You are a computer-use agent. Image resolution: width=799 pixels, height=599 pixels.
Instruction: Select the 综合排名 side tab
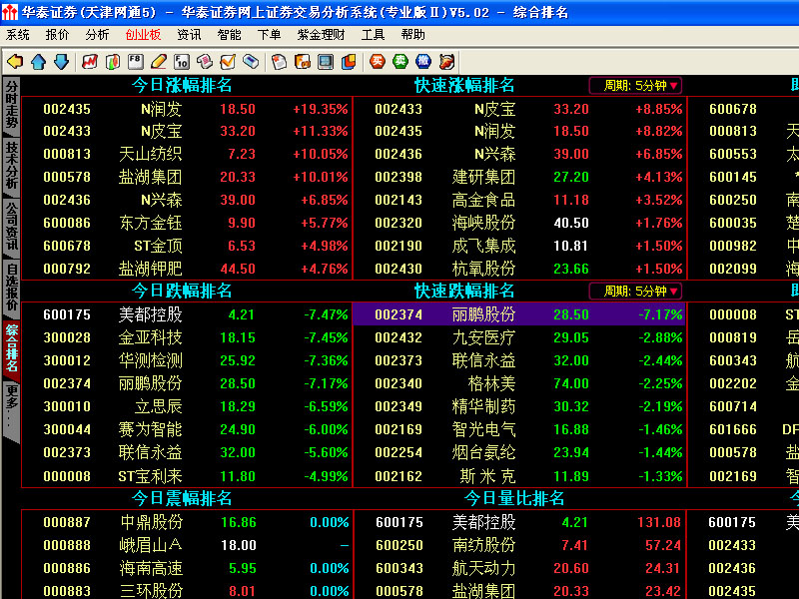(x=11, y=348)
